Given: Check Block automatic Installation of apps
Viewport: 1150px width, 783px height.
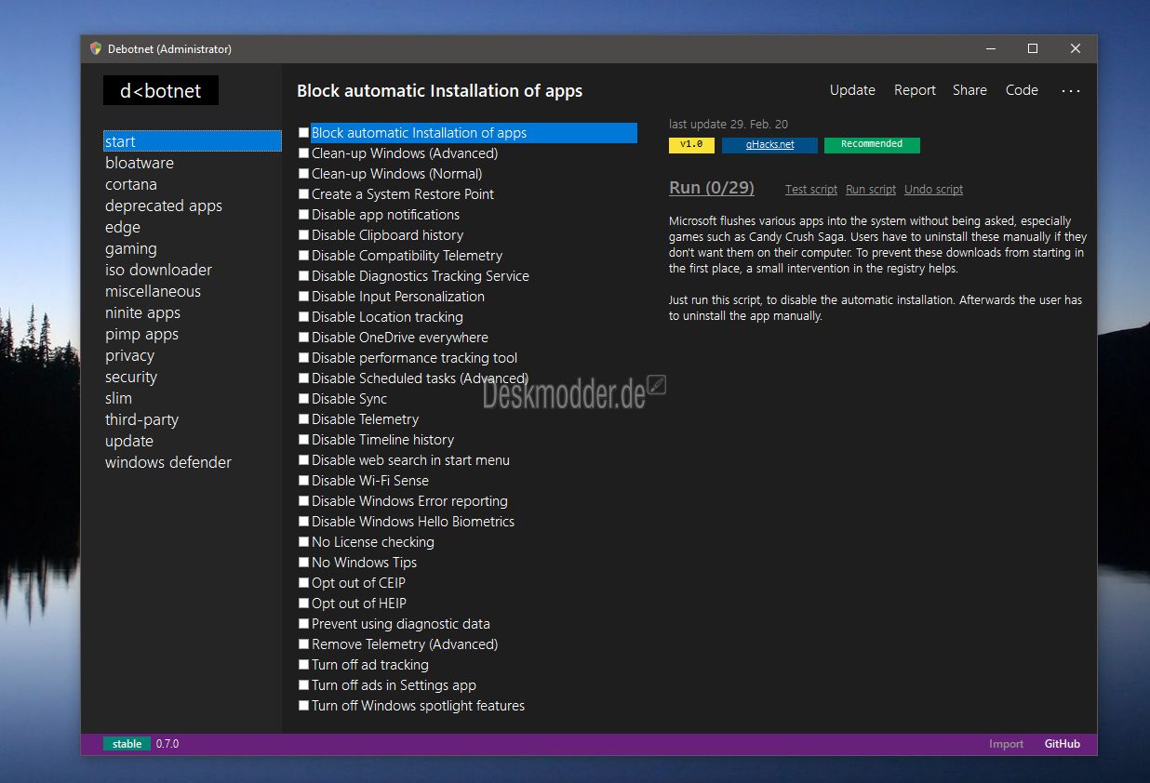Looking at the screenshot, I should coord(303,133).
